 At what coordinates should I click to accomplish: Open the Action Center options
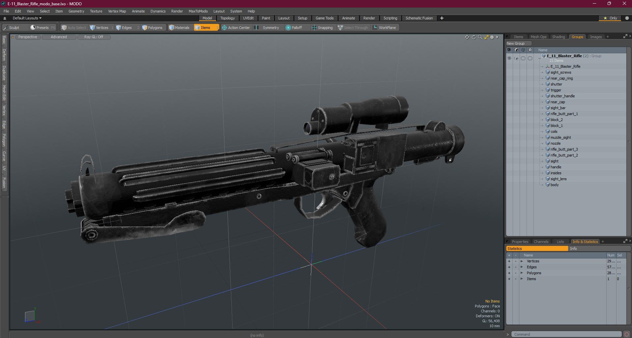coord(236,28)
